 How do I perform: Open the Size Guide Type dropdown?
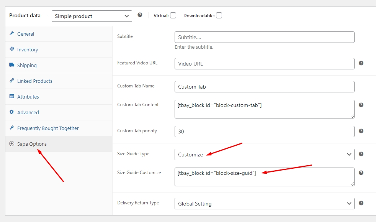[264, 155]
